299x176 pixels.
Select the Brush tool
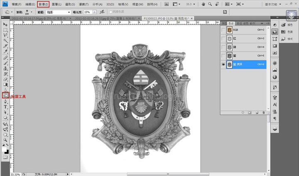pos(5,63)
